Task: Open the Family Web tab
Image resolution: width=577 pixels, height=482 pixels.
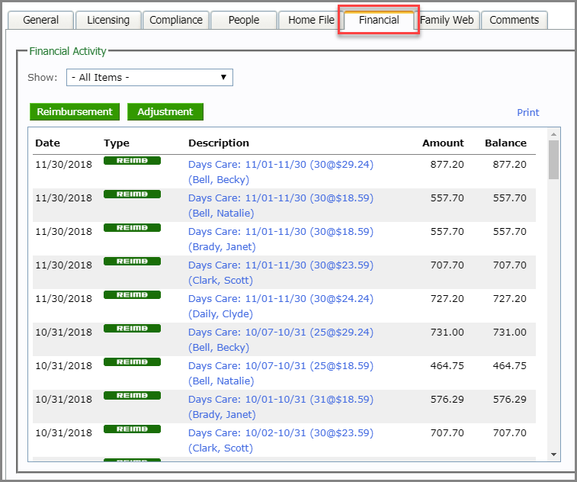Action: [447, 20]
